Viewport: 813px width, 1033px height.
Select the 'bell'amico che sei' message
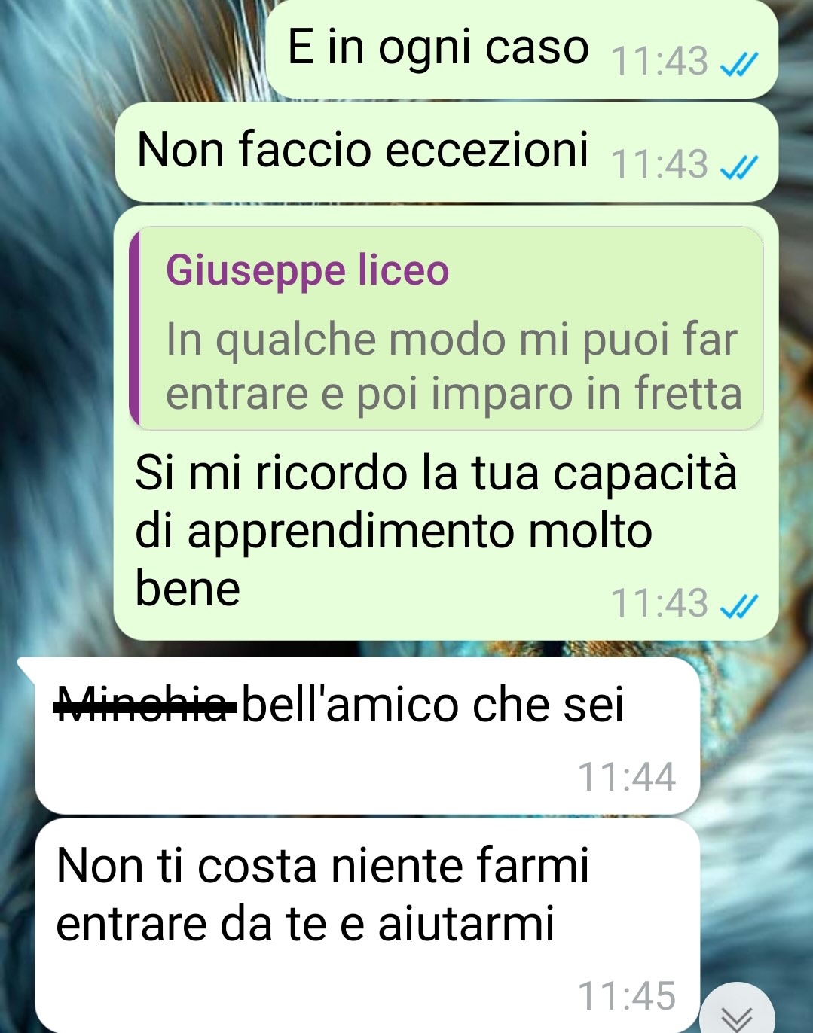[x=368, y=736]
